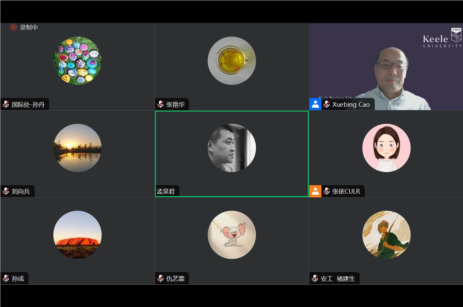The width and height of the screenshot is (463, 307).
Task: Click muted microphone icon beside 张依CULR
Action: pos(327,191)
